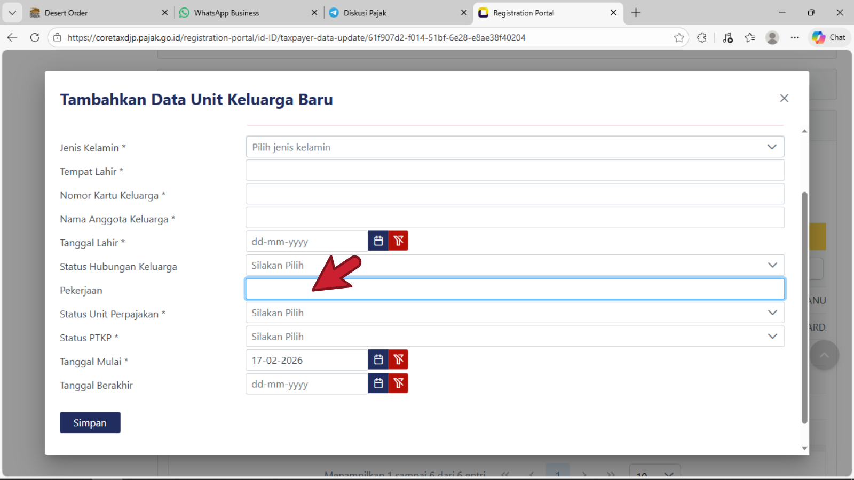Screen dimensions: 854x480
Task: Open the browser extensions icon
Action: [702, 38]
